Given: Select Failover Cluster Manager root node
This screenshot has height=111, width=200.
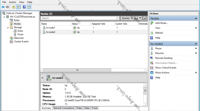Looking at the screenshot, I should click(x=19, y=13).
